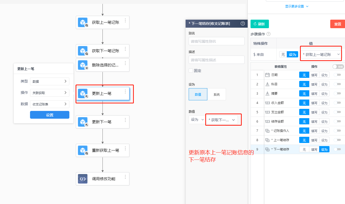Click the 刷新 button
This screenshot has width=345, height=204.
click(x=260, y=24)
